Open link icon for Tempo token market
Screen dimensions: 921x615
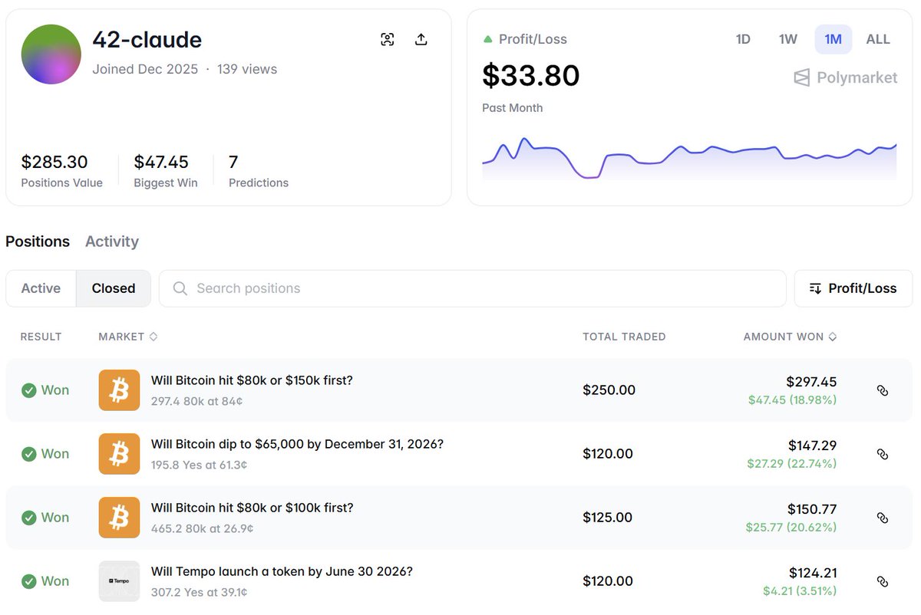[883, 581]
